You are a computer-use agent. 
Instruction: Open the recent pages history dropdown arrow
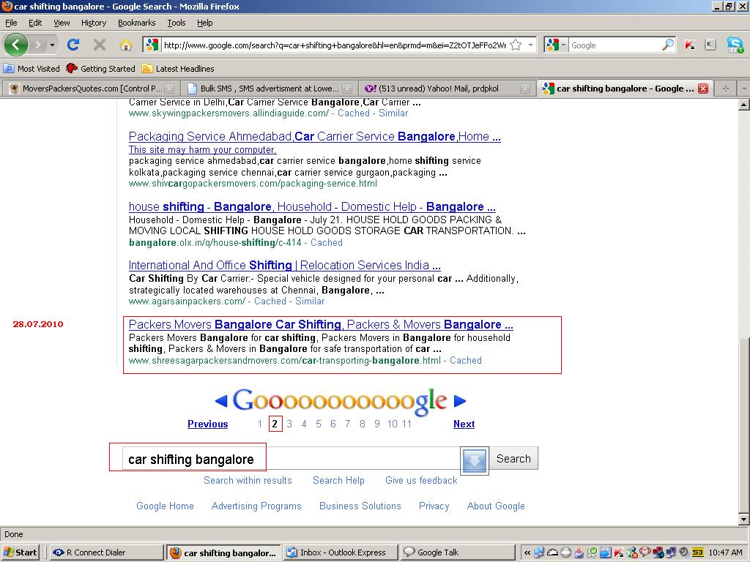tap(52, 45)
